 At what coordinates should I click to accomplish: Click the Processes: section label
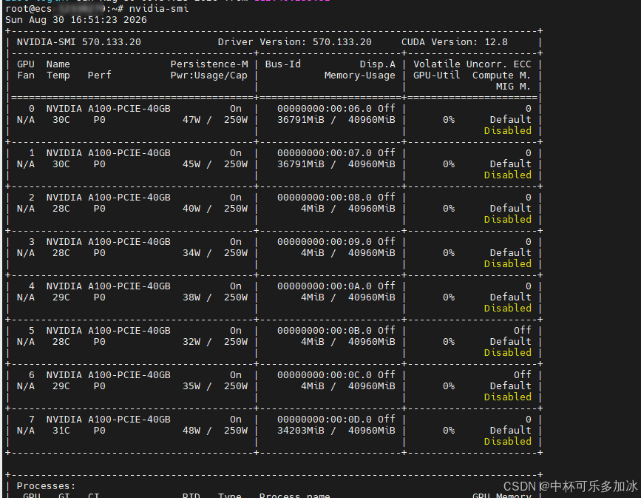46,486
